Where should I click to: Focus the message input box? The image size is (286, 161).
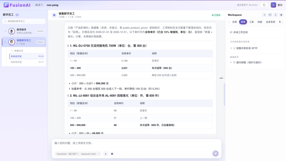point(136,143)
